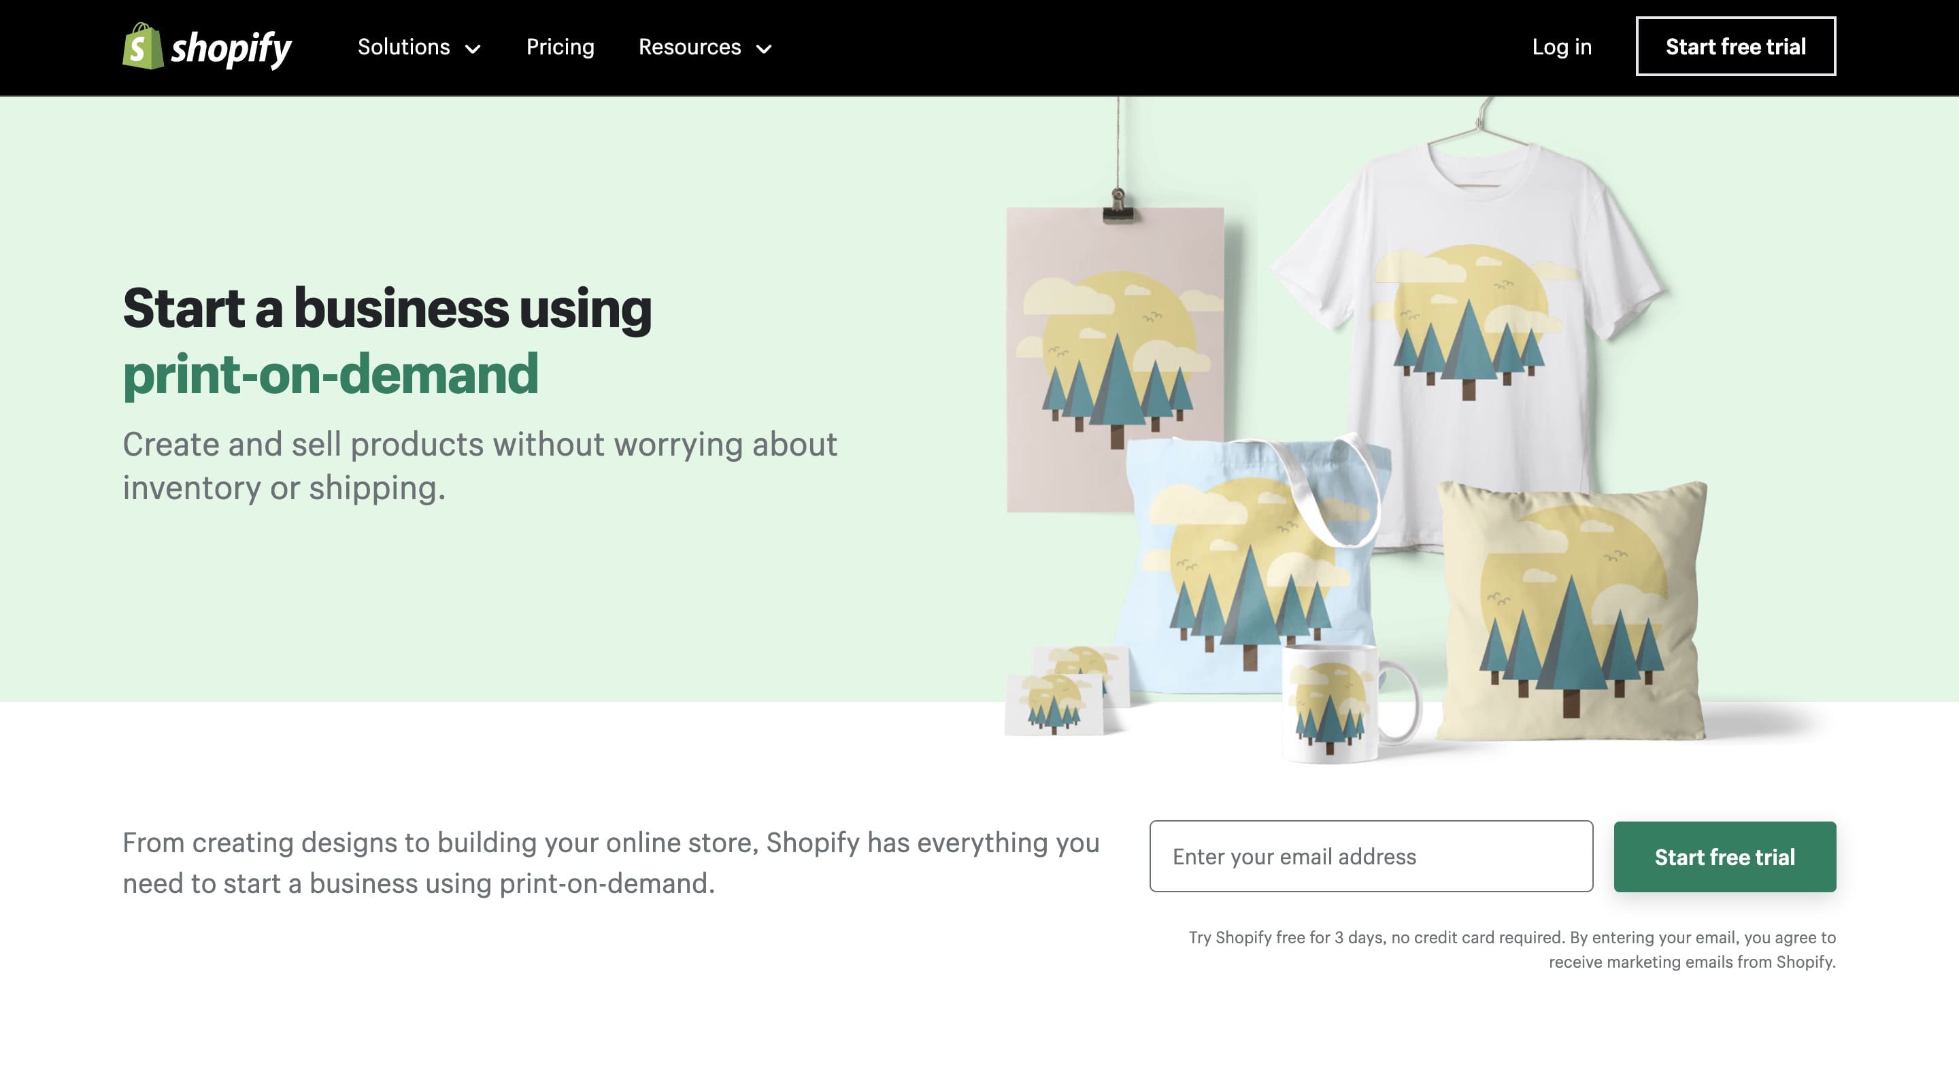Click the green 'print-on-demand' heading text

point(331,374)
